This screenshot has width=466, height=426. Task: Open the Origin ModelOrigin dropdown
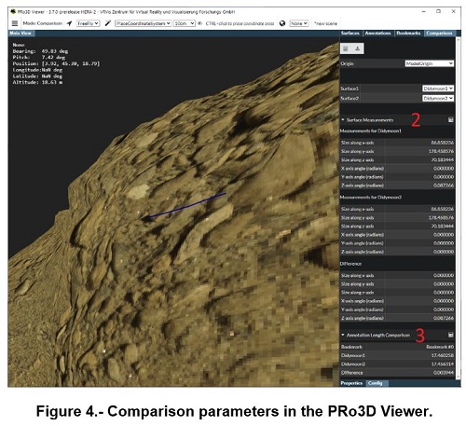pos(430,63)
